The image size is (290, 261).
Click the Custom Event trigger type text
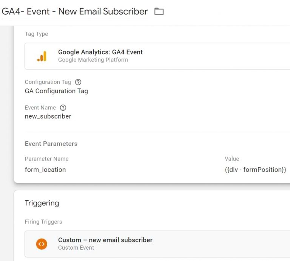click(76, 248)
